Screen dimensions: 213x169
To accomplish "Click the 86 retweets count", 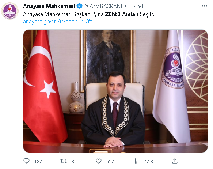I will 74,162.
